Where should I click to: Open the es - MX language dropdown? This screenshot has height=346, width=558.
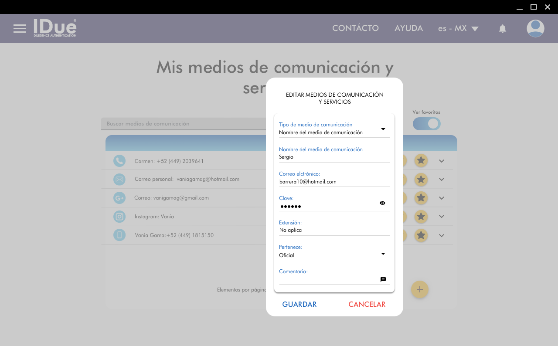(458, 29)
